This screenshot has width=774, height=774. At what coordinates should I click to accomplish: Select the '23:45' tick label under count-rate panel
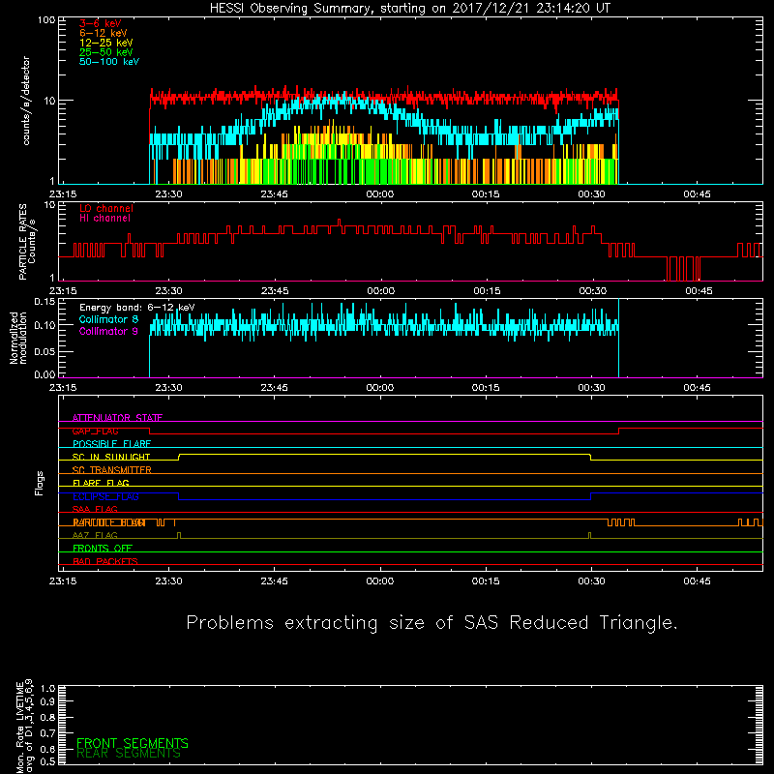tap(275, 194)
